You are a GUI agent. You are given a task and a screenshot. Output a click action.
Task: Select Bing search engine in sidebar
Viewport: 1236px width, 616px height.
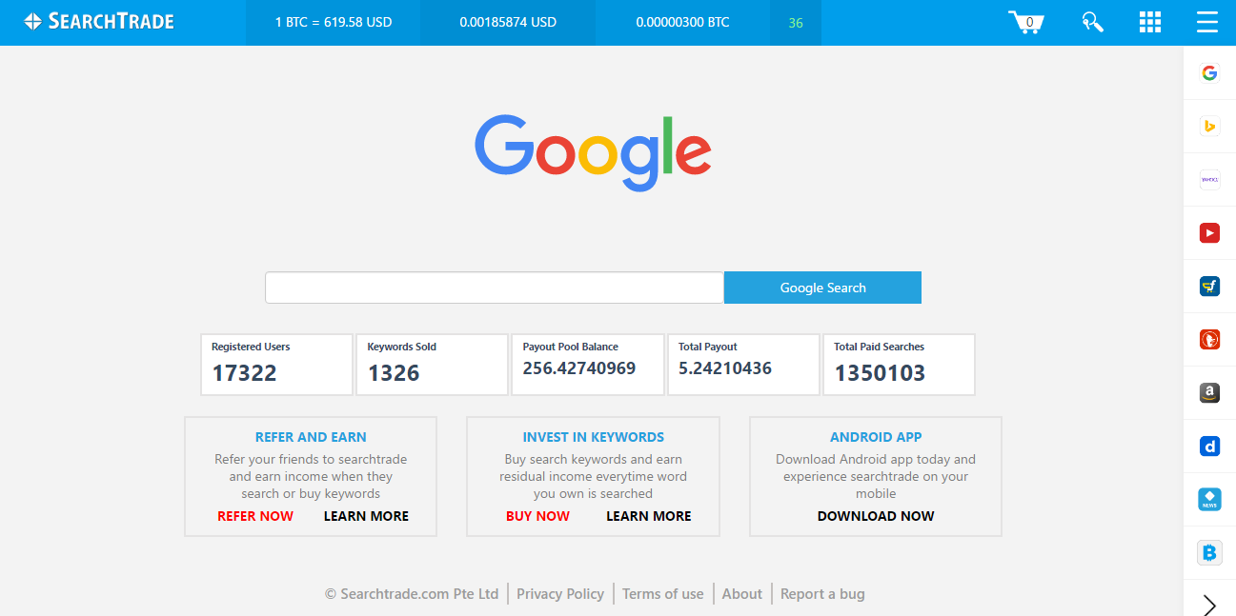point(1209,126)
